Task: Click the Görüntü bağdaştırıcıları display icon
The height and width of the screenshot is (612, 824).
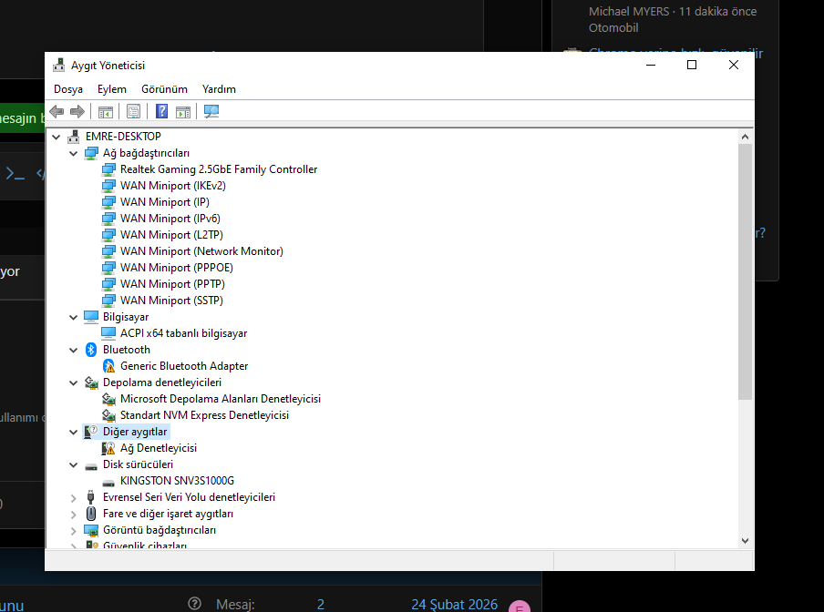Action: (91, 530)
